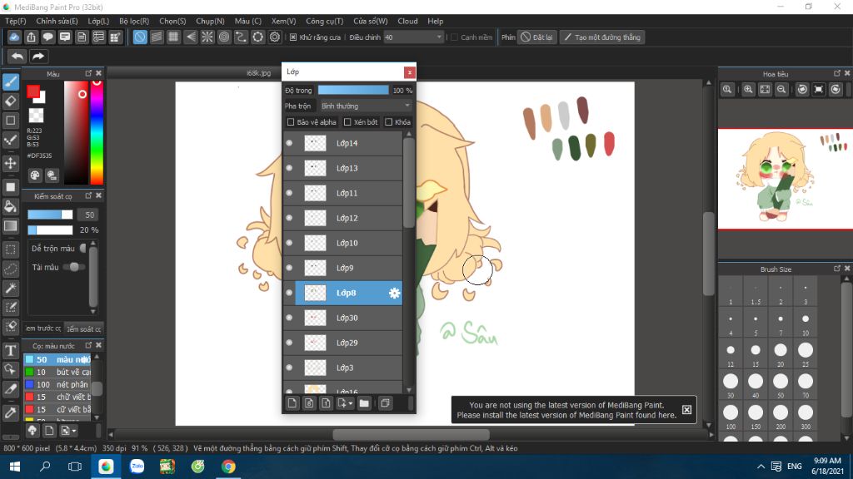
Task: Select the Brush tool in left toolbar
Action: pos(10,81)
